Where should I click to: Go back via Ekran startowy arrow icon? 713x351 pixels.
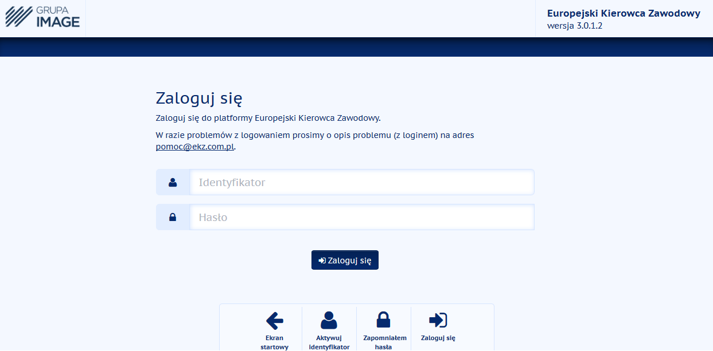(x=275, y=320)
